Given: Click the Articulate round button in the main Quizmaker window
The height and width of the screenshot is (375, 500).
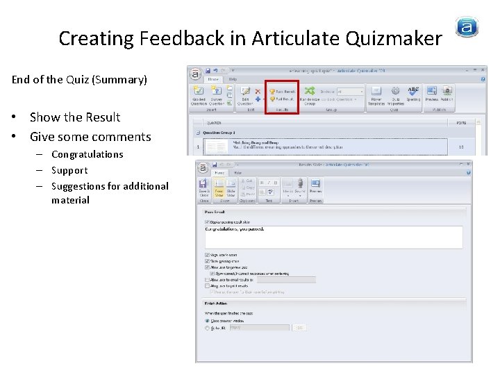Looking at the screenshot, I should click(x=195, y=74).
